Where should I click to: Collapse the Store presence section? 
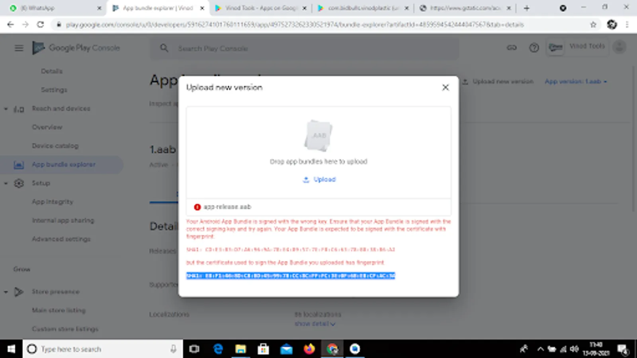(6, 292)
